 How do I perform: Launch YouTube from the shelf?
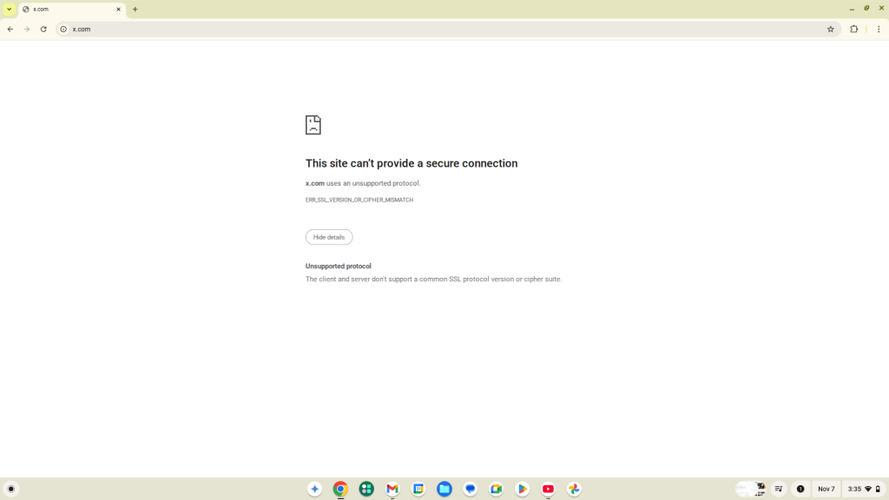(548, 489)
